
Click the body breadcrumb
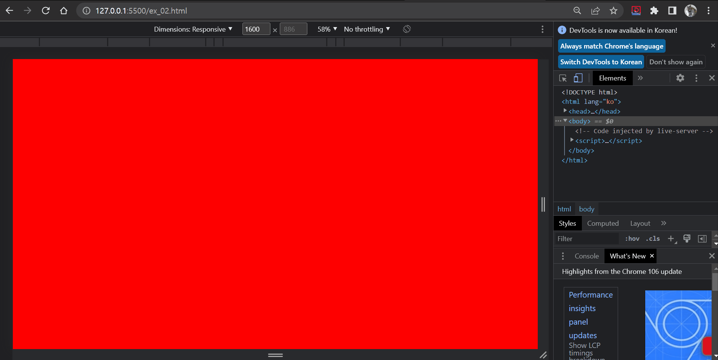click(586, 209)
